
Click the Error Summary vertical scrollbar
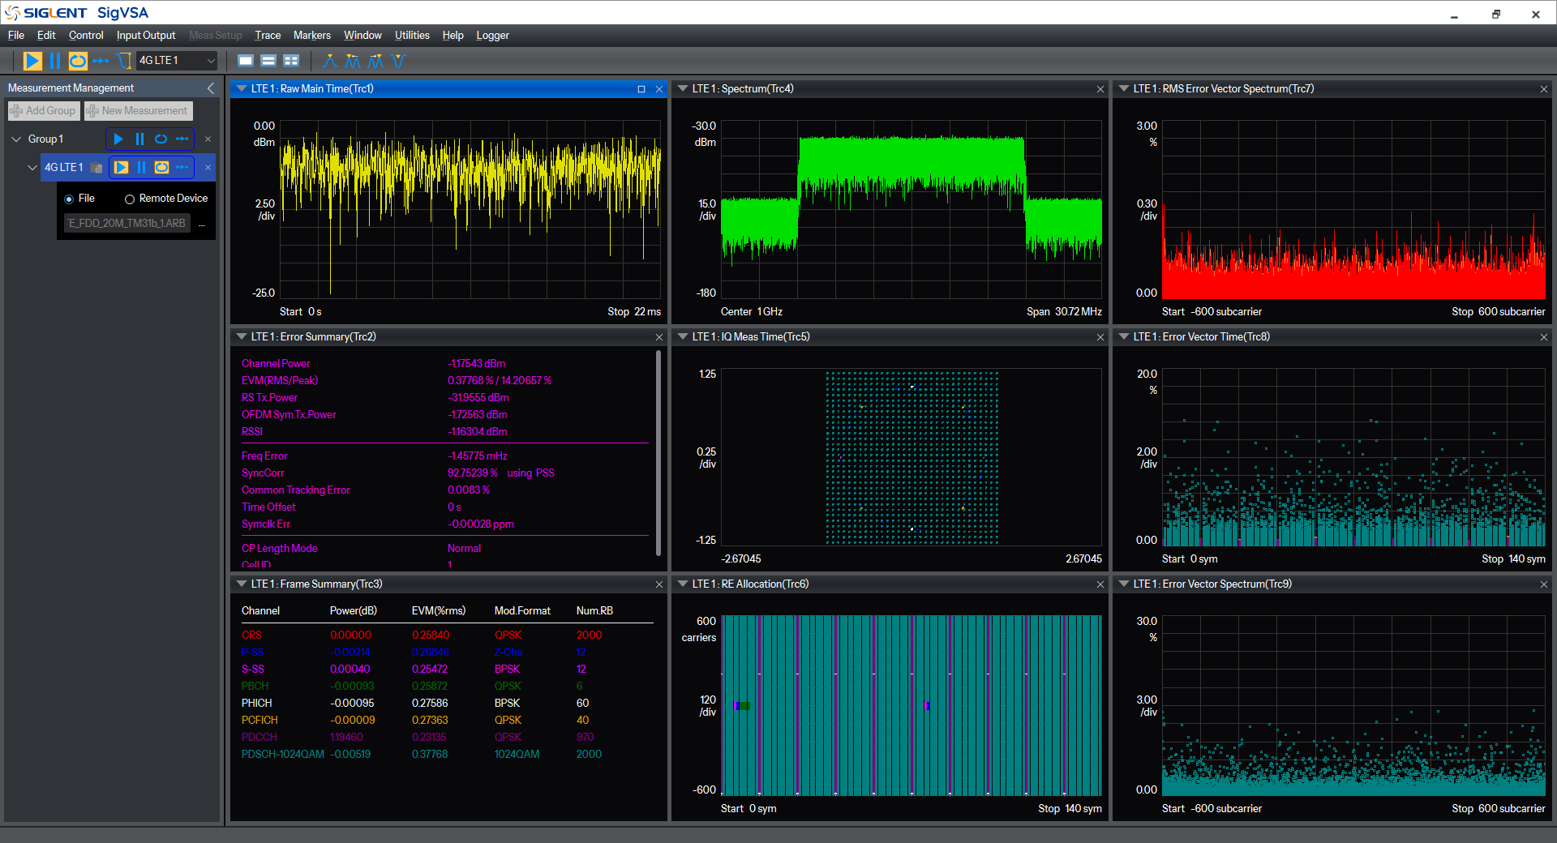[658, 454]
